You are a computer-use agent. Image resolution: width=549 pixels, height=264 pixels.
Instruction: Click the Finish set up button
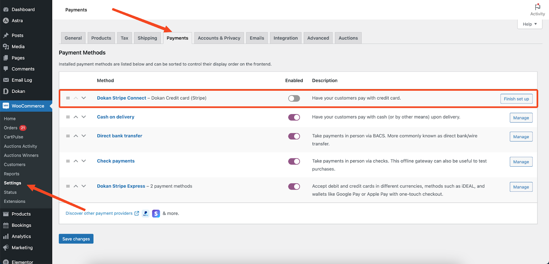pyautogui.click(x=516, y=99)
